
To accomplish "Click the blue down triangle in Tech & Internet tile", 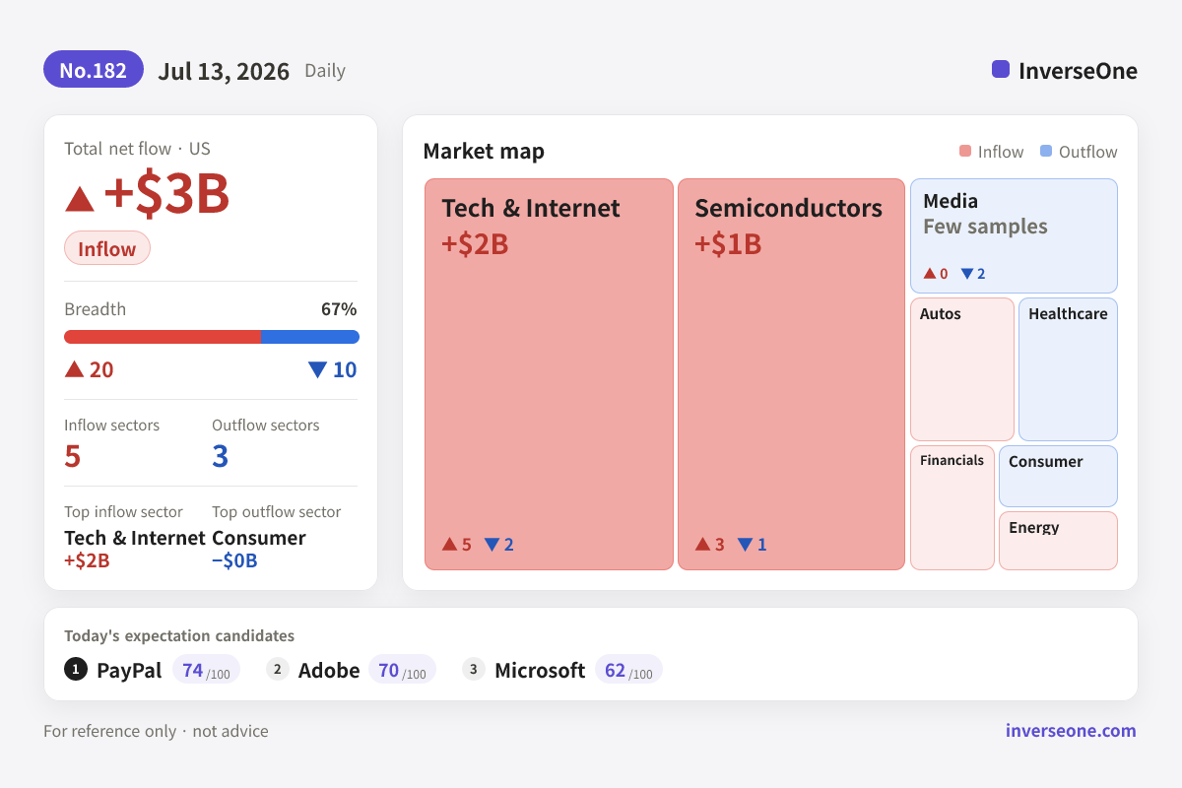I will (x=492, y=545).
